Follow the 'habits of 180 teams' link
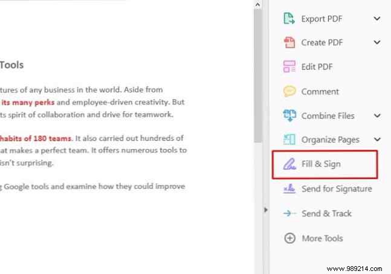The width and height of the screenshot is (391, 274). (36, 138)
